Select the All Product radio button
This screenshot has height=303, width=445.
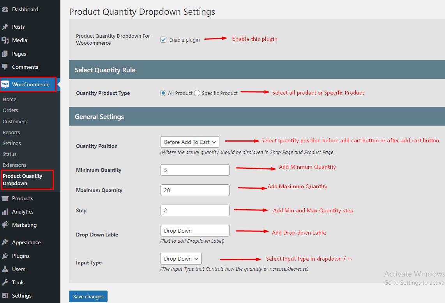point(163,93)
